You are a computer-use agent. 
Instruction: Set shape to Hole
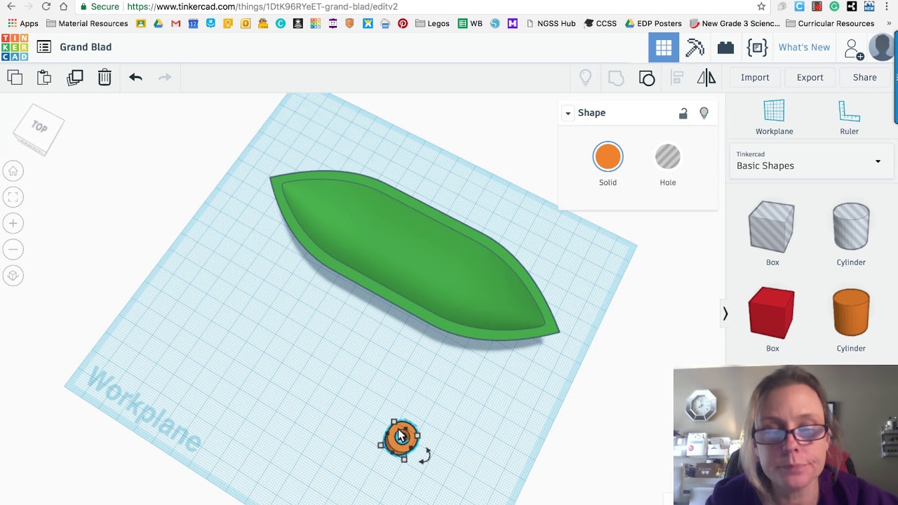[x=667, y=157]
